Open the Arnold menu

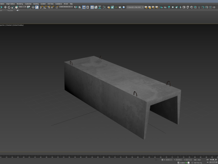[x=66, y=4]
